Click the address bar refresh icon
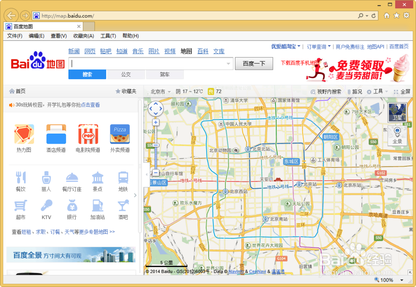 coord(374,16)
